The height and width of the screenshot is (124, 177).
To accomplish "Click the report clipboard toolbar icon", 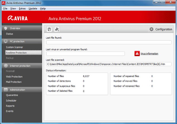I will pyautogui.click(x=49, y=29).
